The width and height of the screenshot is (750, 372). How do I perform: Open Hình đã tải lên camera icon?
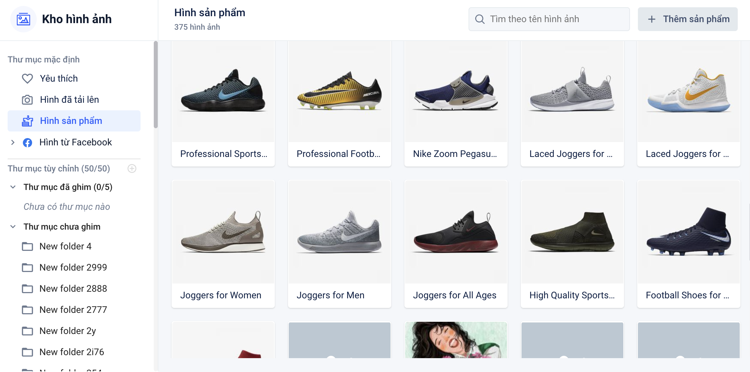(x=27, y=100)
